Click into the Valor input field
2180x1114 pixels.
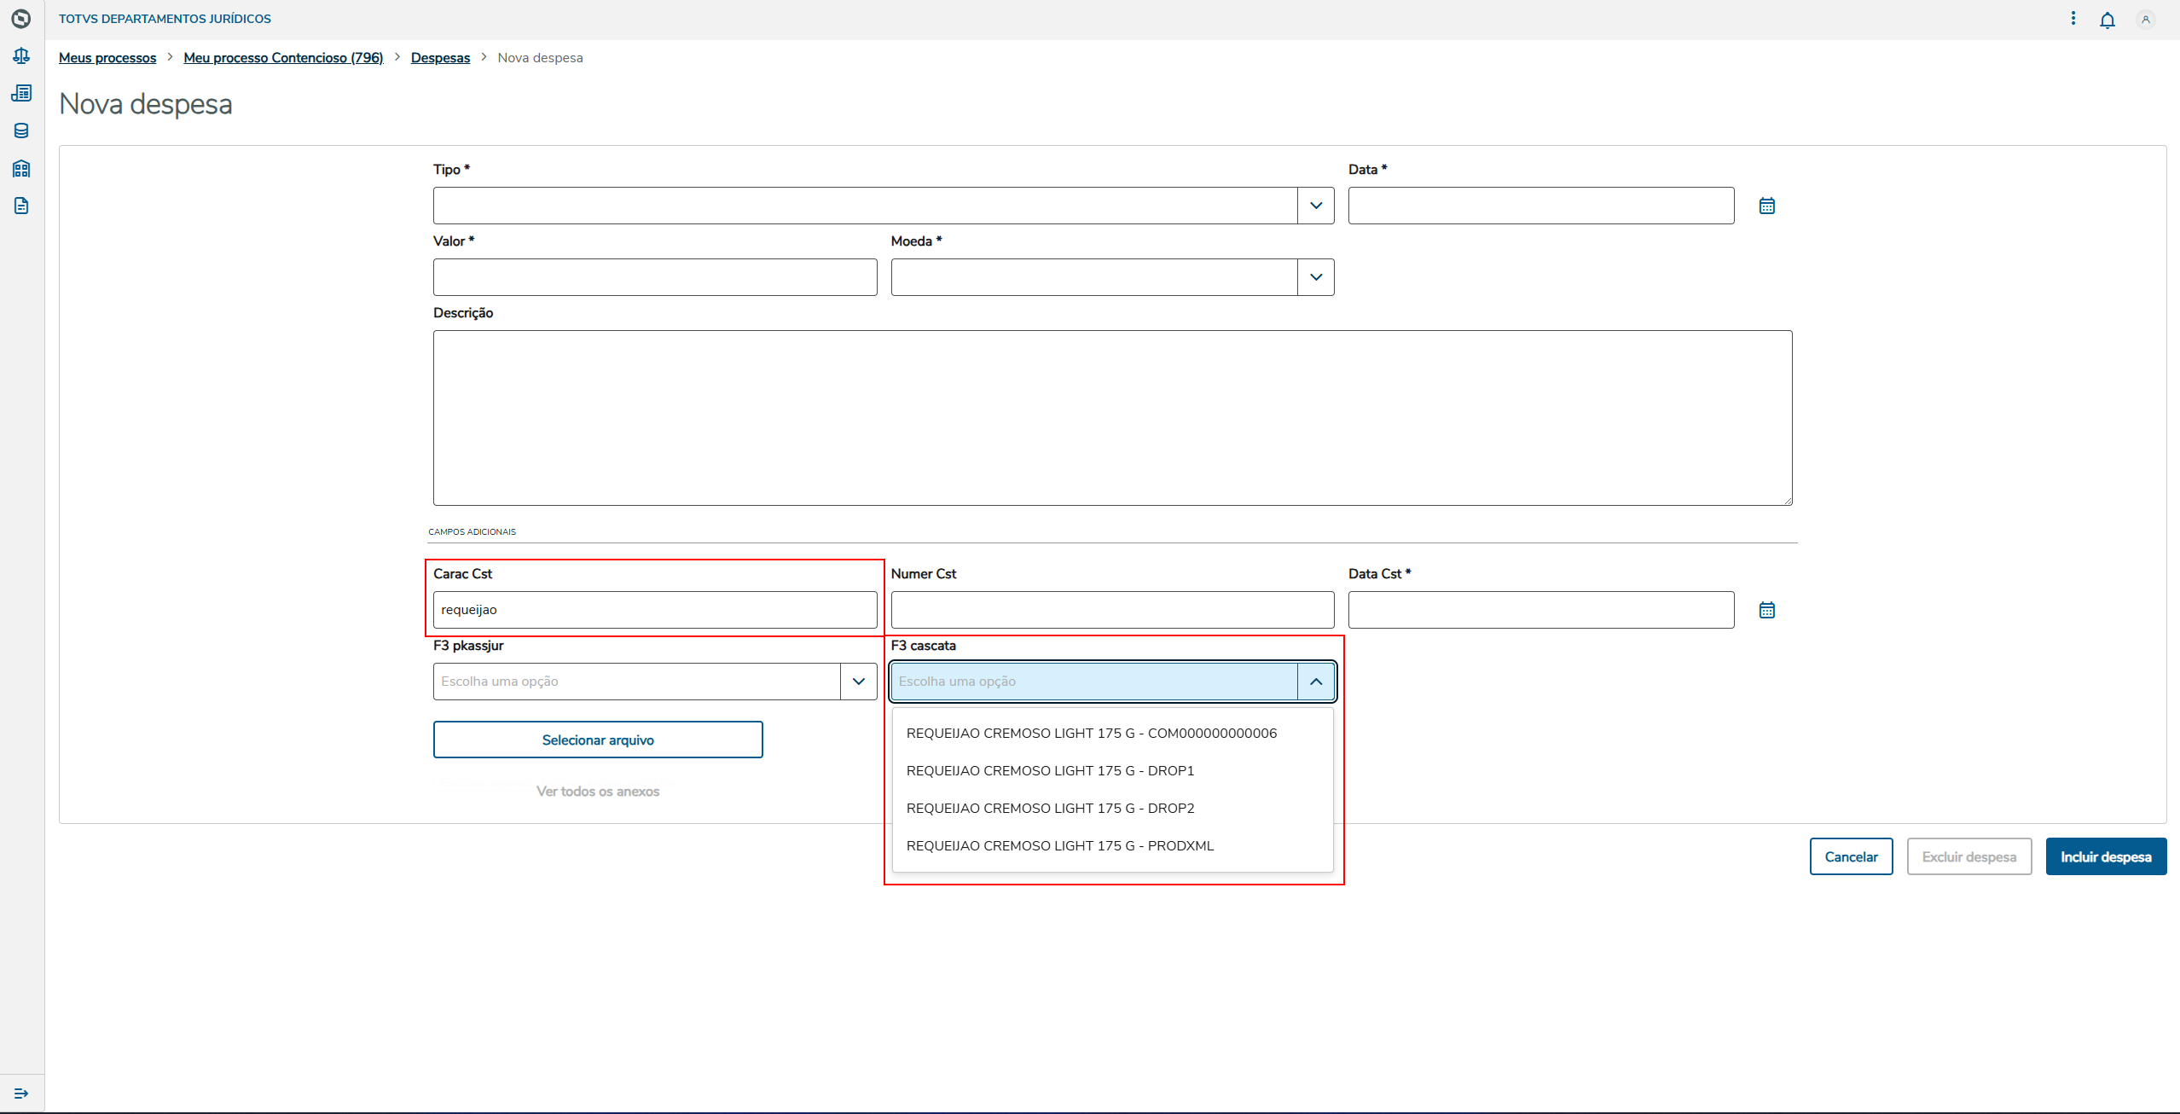click(654, 277)
